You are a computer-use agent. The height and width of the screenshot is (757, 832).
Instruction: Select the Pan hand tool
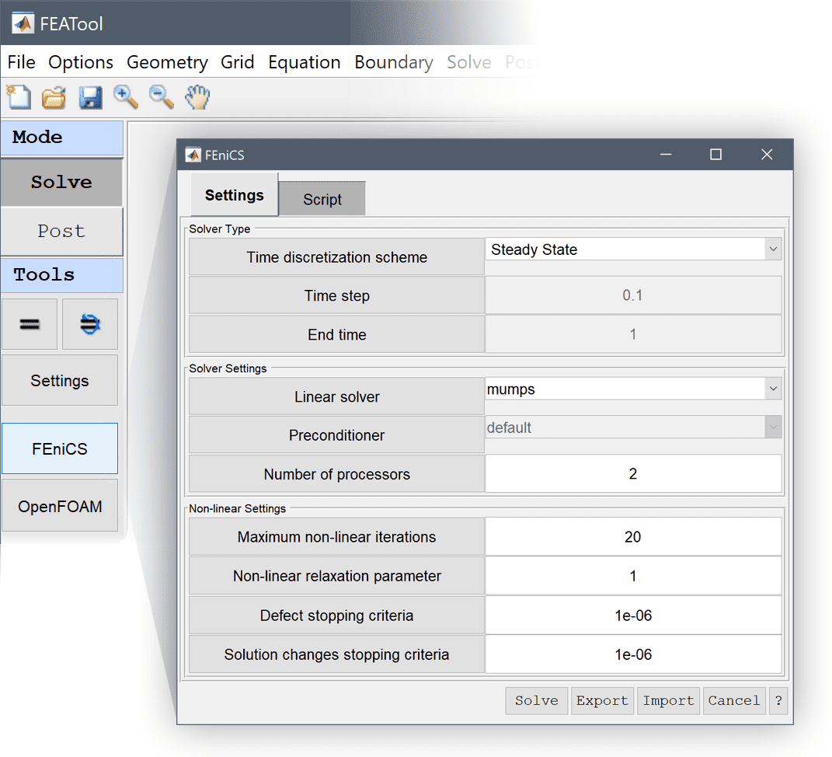pos(197,97)
